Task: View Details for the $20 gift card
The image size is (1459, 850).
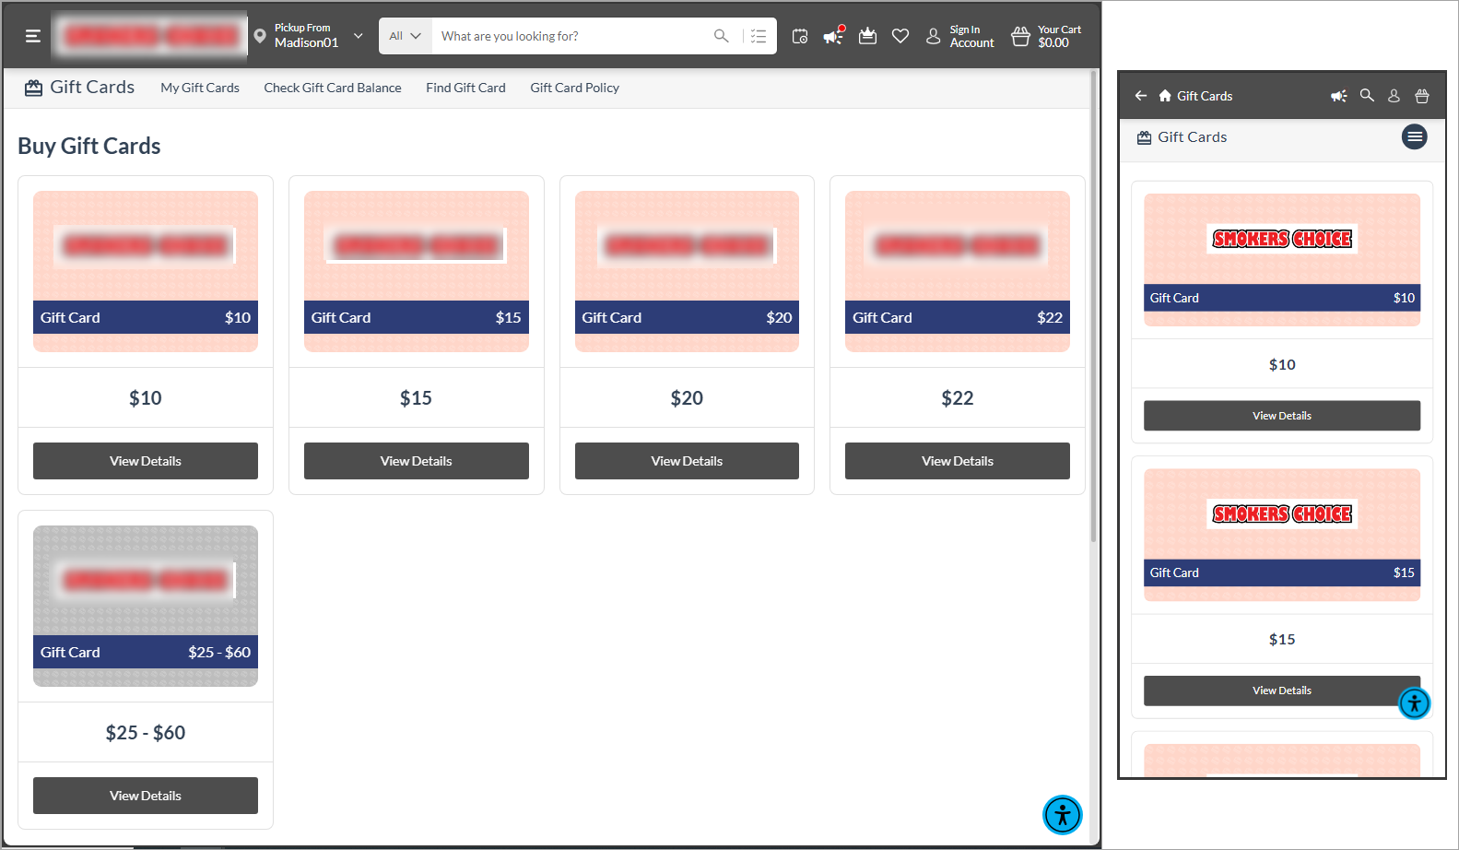Action: coord(687,461)
